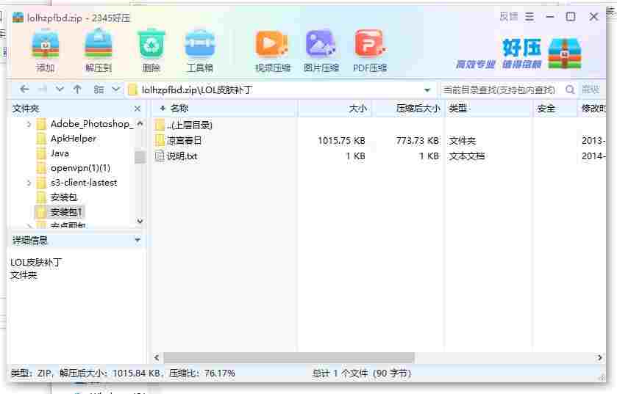This screenshot has width=617, height=394.
Task: Open the title bar hamburger menu
Action: click(x=529, y=17)
